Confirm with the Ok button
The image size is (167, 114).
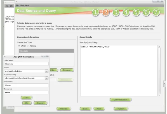click(27, 103)
